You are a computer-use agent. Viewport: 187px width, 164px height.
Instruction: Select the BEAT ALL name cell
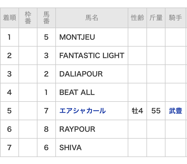[77, 92]
